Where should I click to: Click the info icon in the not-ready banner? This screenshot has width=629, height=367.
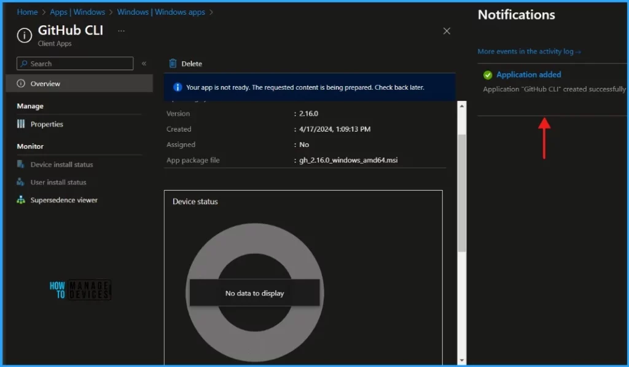point(178,87)
